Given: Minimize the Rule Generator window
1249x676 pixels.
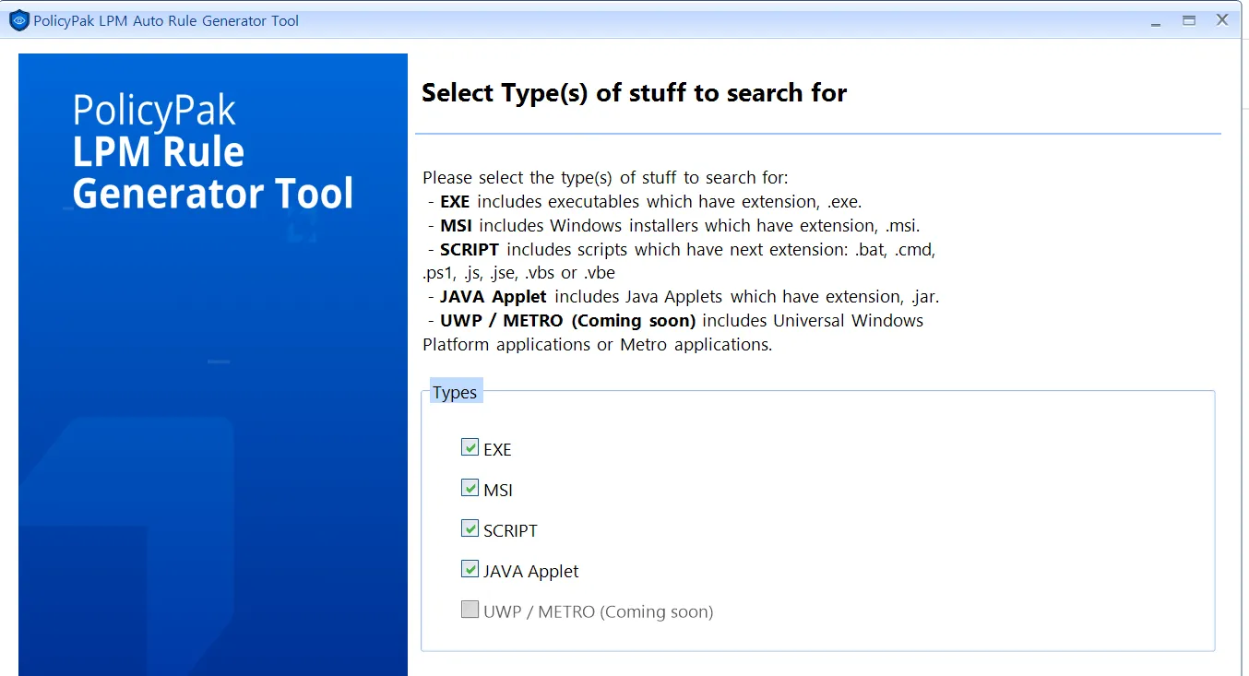Looking at the screenshot, I should coord(1154,18).
